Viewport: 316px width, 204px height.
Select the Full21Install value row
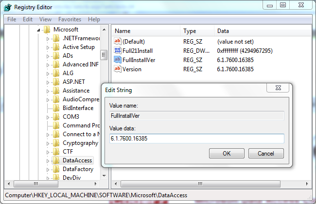[x=193, y=50]
